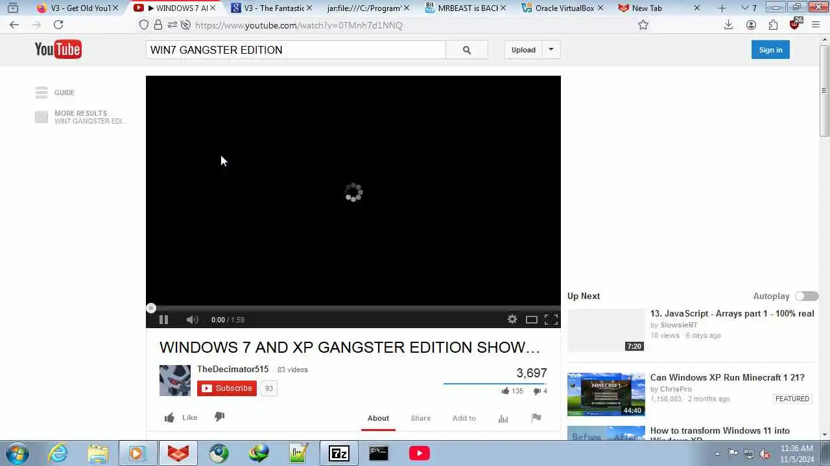Click the YouTube logo
The width and height of the screenshot is (830, 466).
[58, 49]
